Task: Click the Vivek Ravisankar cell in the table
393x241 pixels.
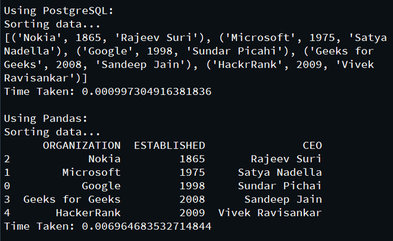Action: [x=270, y=213]
